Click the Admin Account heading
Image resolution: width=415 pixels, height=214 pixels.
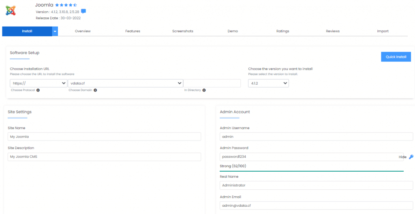click(x=235, y=112)
